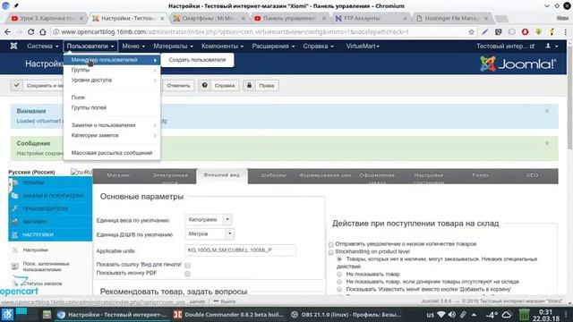Bookmark this page with the star icon

pyautogui.click(x=472, y=32)
